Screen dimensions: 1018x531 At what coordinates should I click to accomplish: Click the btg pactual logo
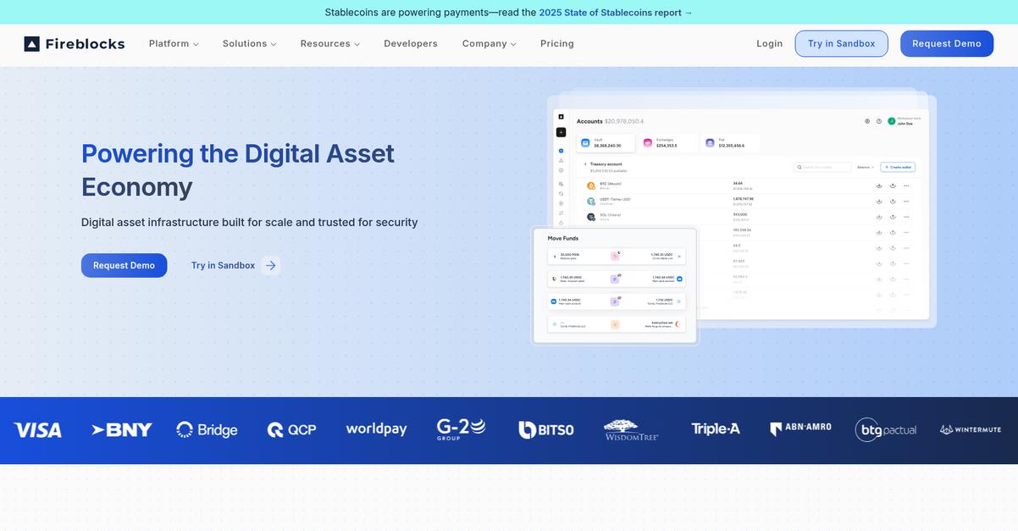[x=886, y=429]
